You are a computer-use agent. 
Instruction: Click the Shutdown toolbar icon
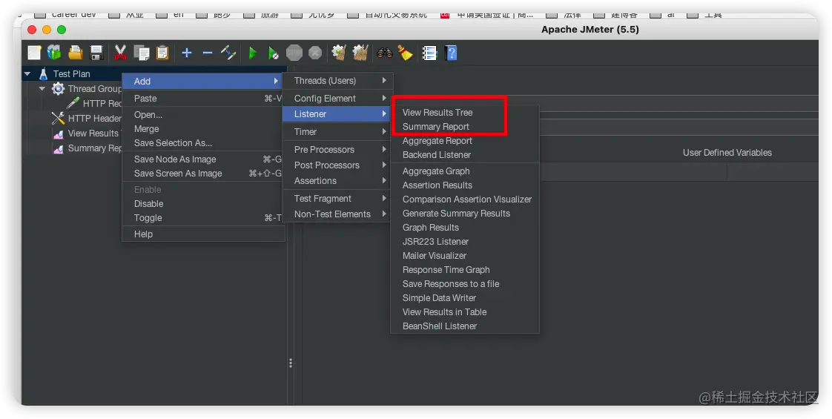pyautogui.click(x=315, y=53)
